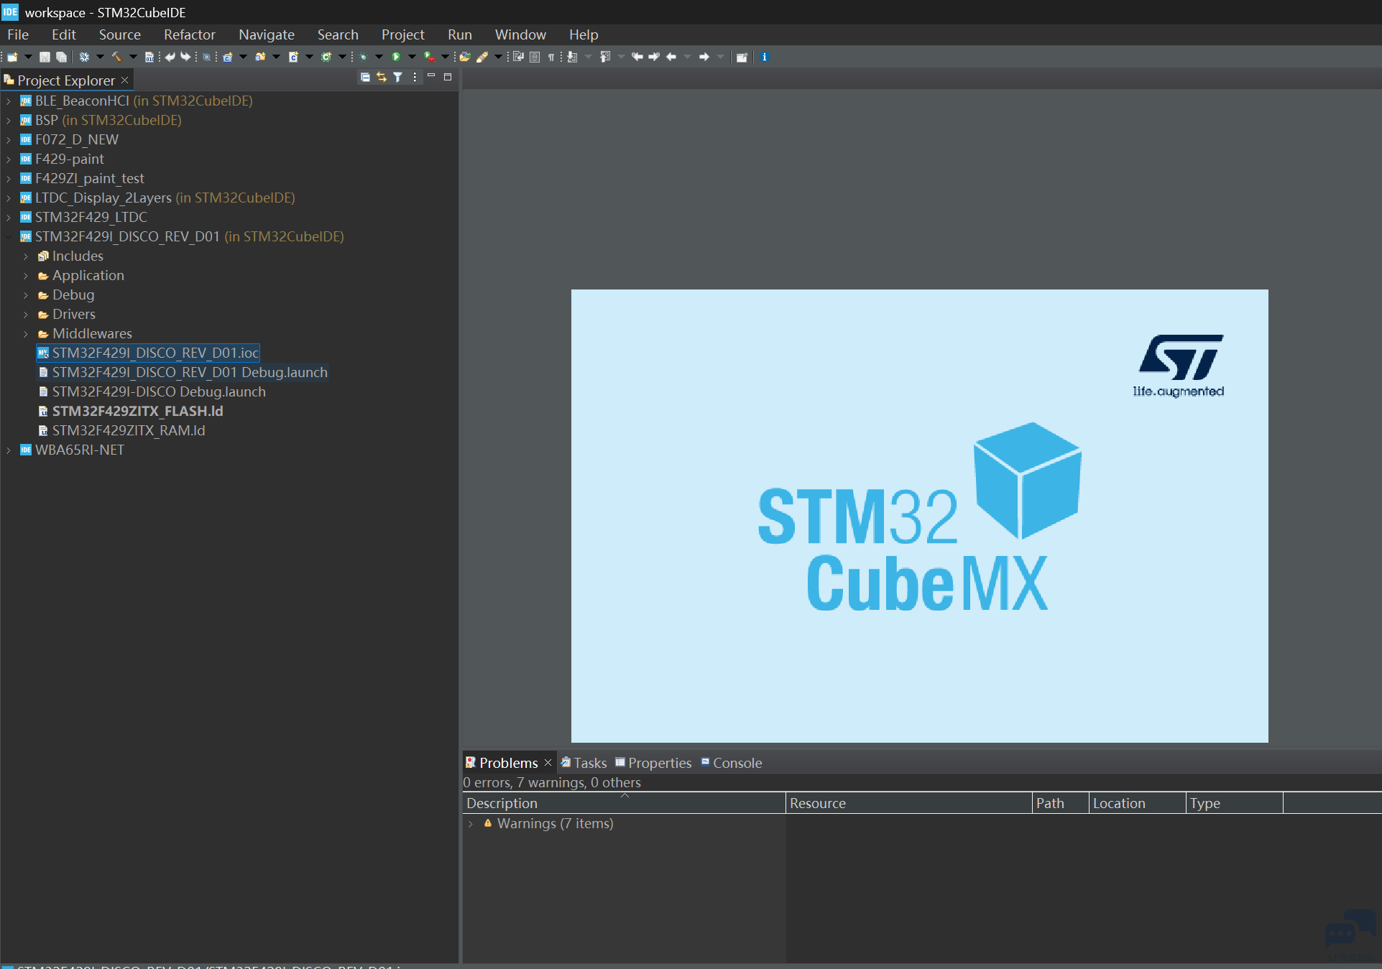Expand the Warnings (7 items) group
This screenshot has width=1382, height=969.
(x=471, y=824)
